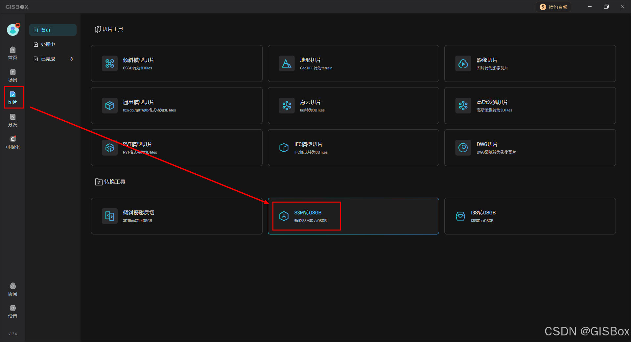This screenshot has width=631, height=342.
Task: Click the IFC模型切片 cube icon
Action: pos(284,148)
